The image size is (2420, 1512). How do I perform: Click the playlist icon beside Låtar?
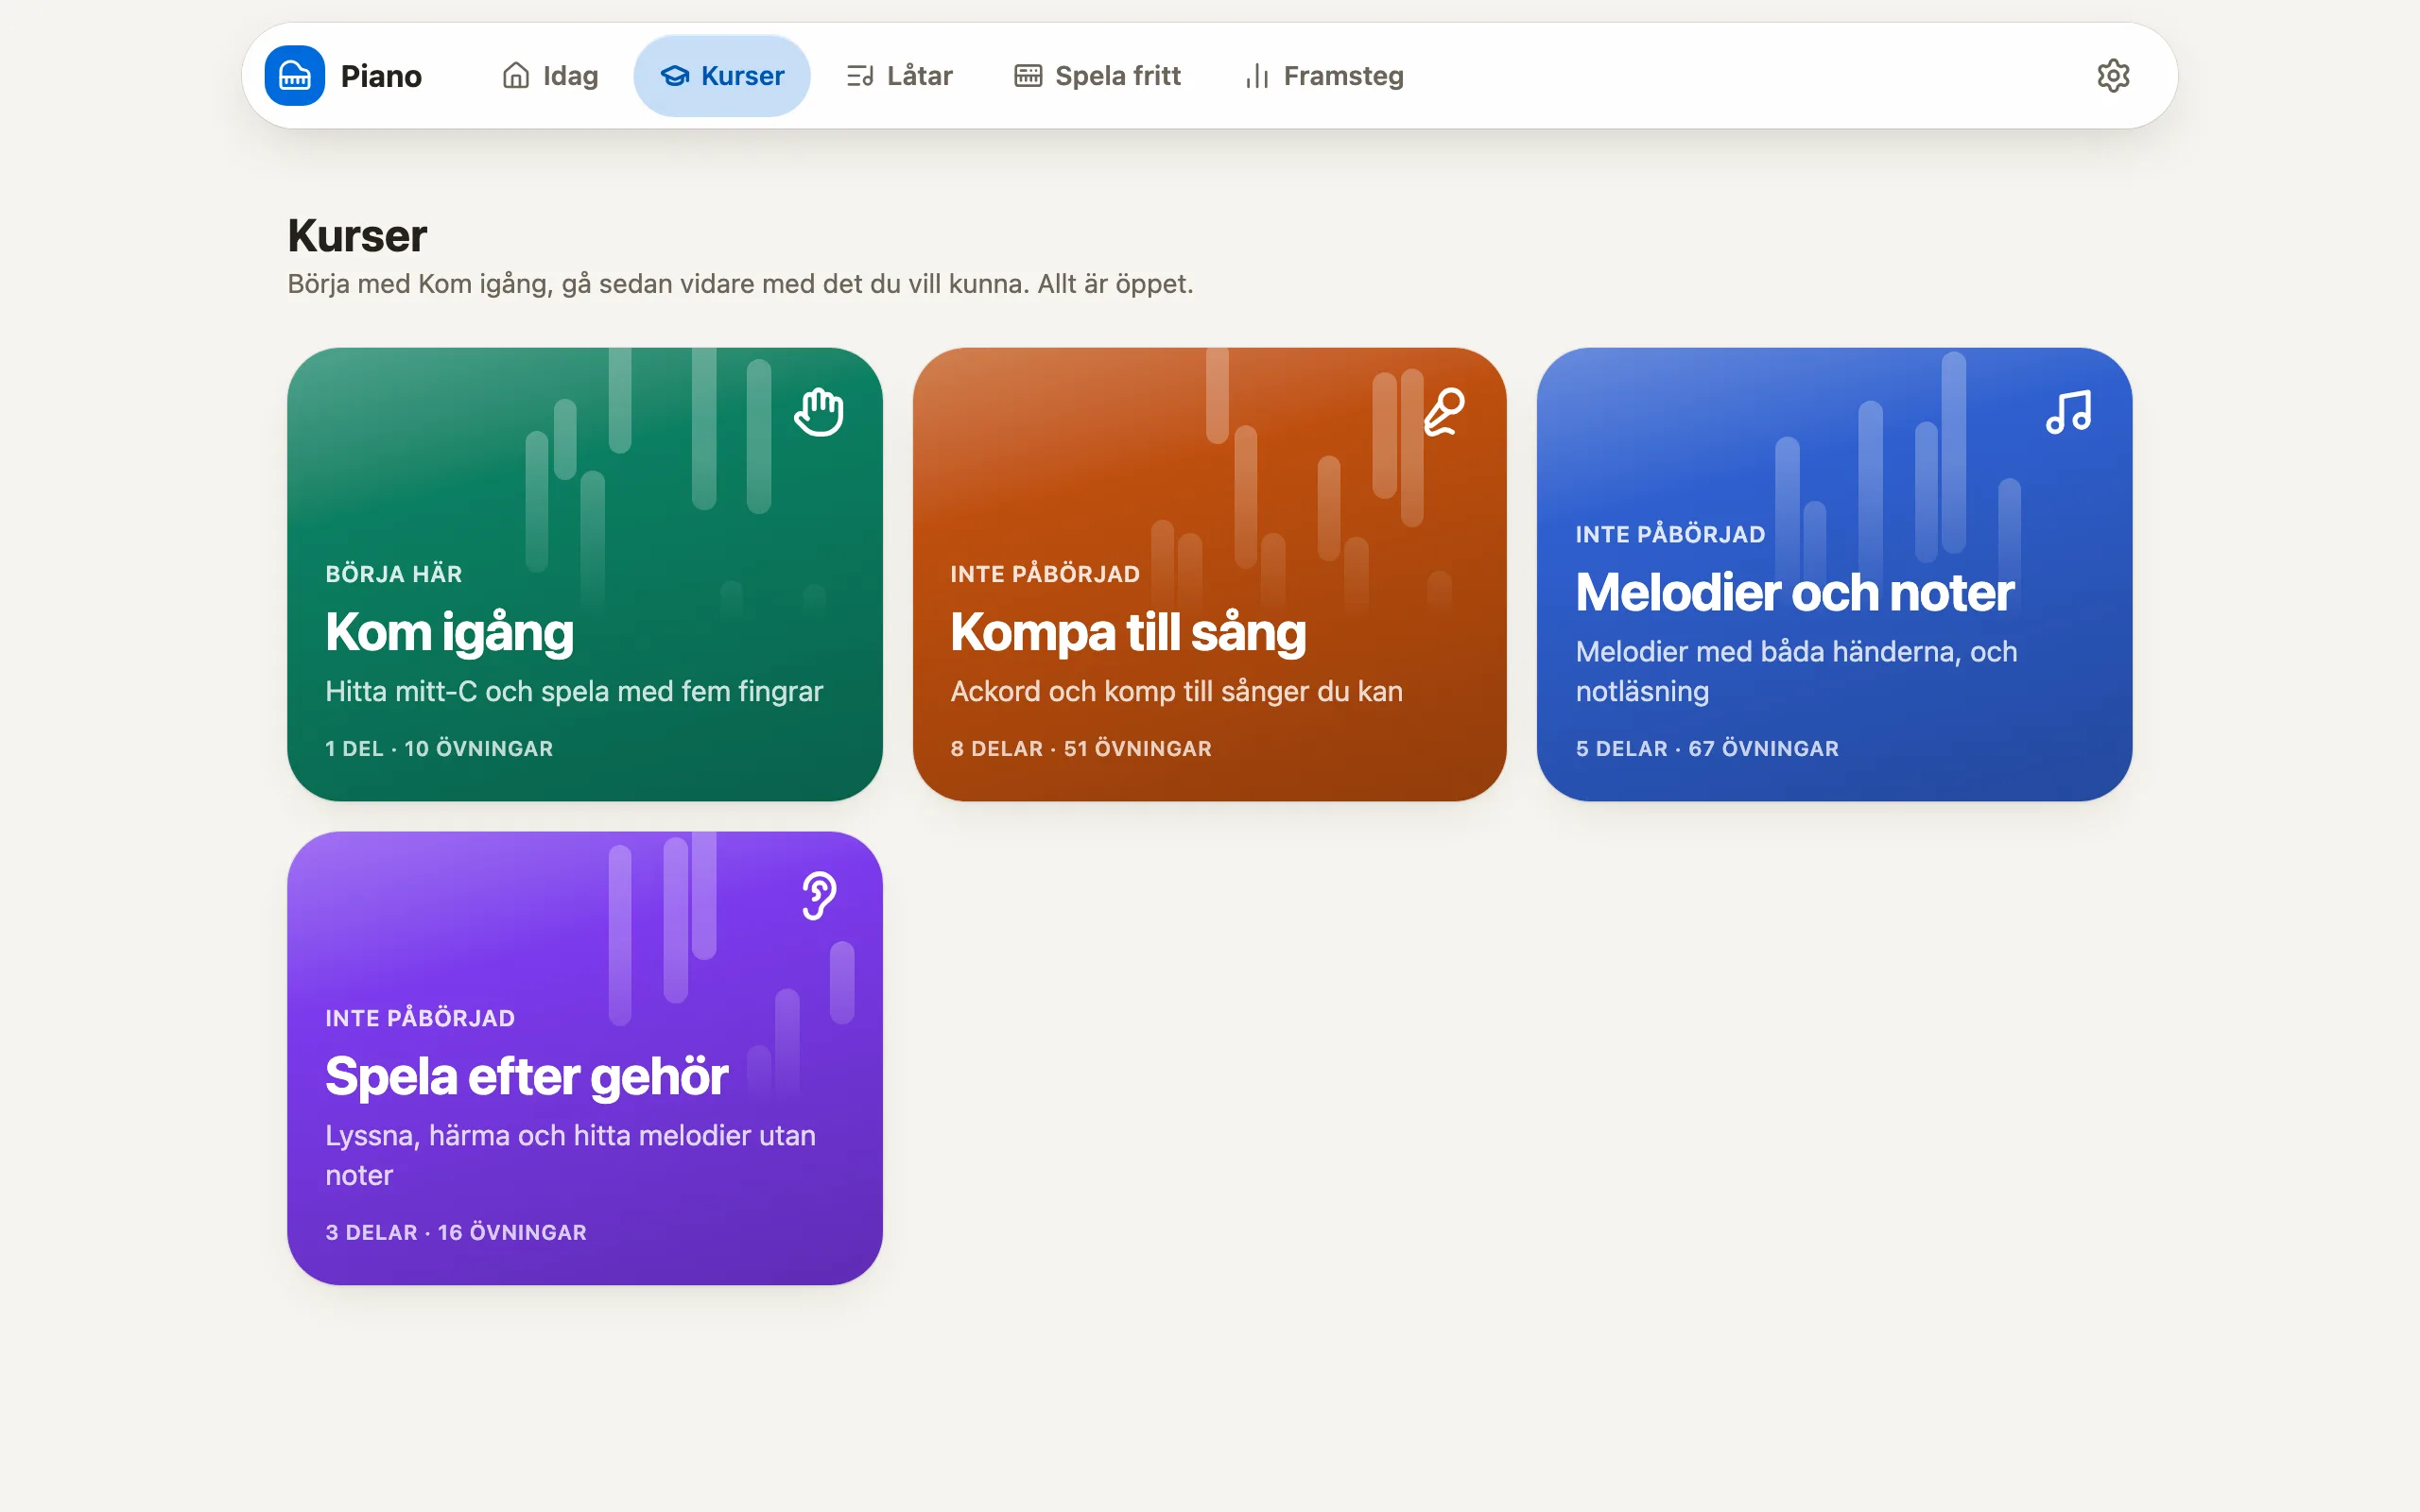860,76
